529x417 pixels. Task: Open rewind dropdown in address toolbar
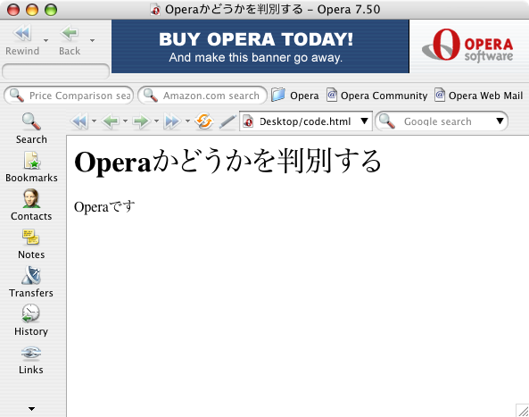coord(95,121)
